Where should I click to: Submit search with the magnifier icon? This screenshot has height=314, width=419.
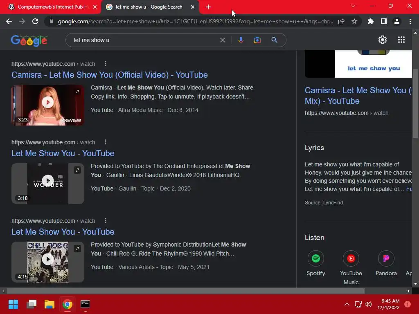tap(274, 40)
